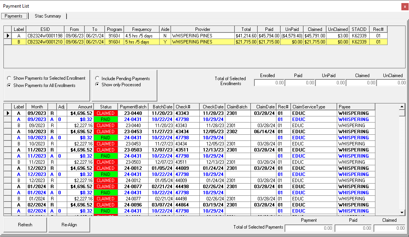409x237 pixels.
Task: Click check date 03/19/24 cell
Action: [x=212, y=205]
